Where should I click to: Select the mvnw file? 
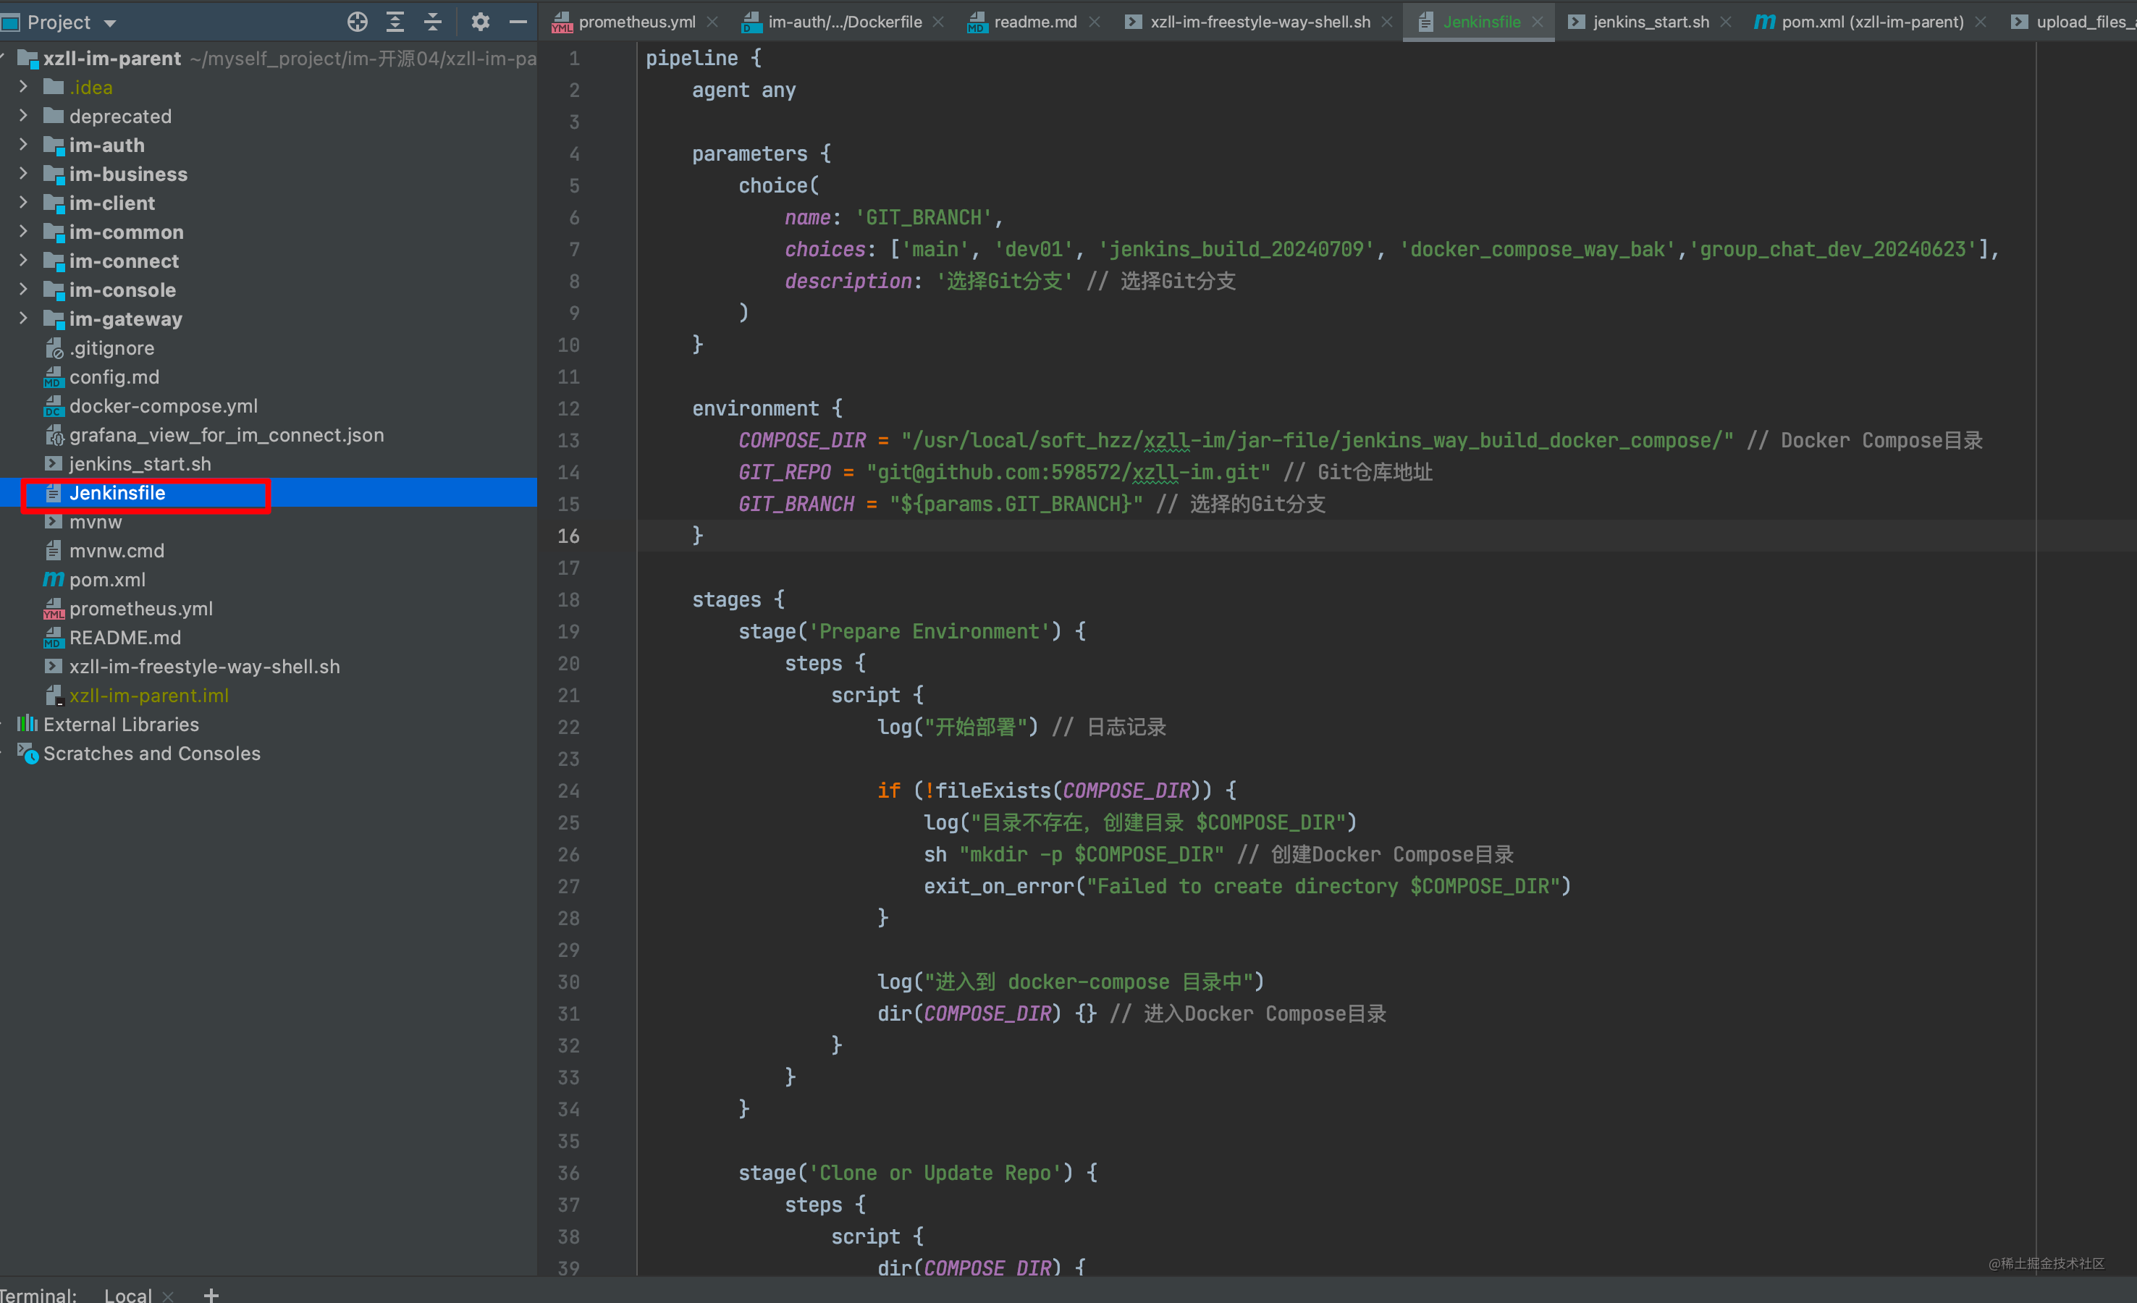pyautogui.click(x=96, y=521)
